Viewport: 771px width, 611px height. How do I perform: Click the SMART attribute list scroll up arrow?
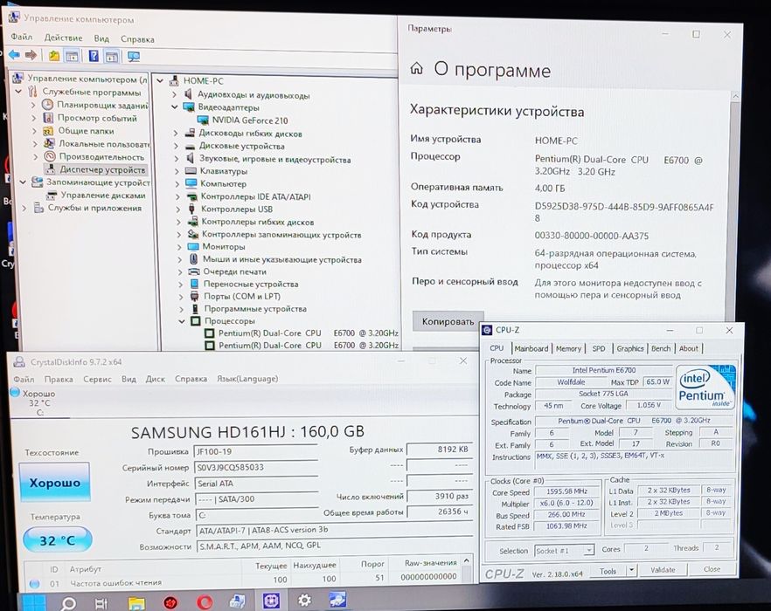466,560
